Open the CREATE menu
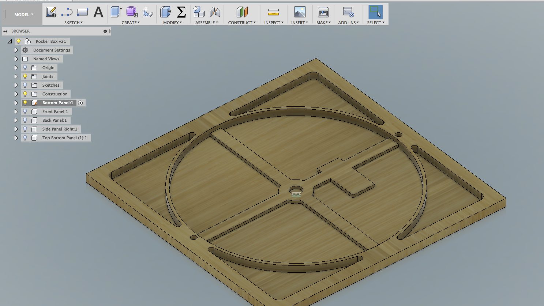544x306 pixels. tap(131, 23)
